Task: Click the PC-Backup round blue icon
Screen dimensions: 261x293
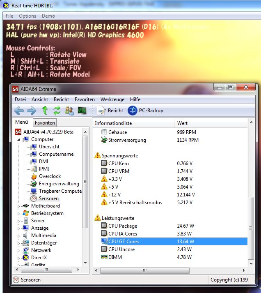Action: click(x=133, y=111)
